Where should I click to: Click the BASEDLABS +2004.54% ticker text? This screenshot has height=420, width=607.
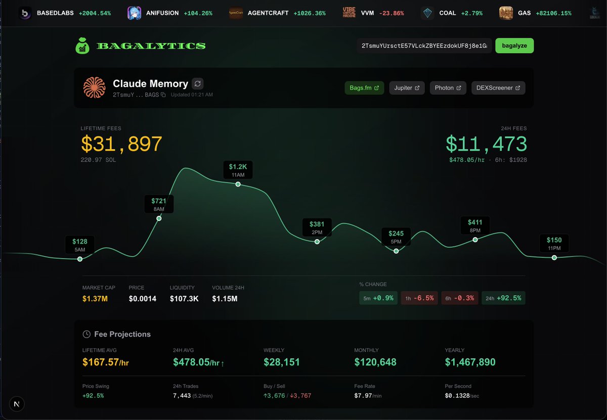(x=74, y=13)
